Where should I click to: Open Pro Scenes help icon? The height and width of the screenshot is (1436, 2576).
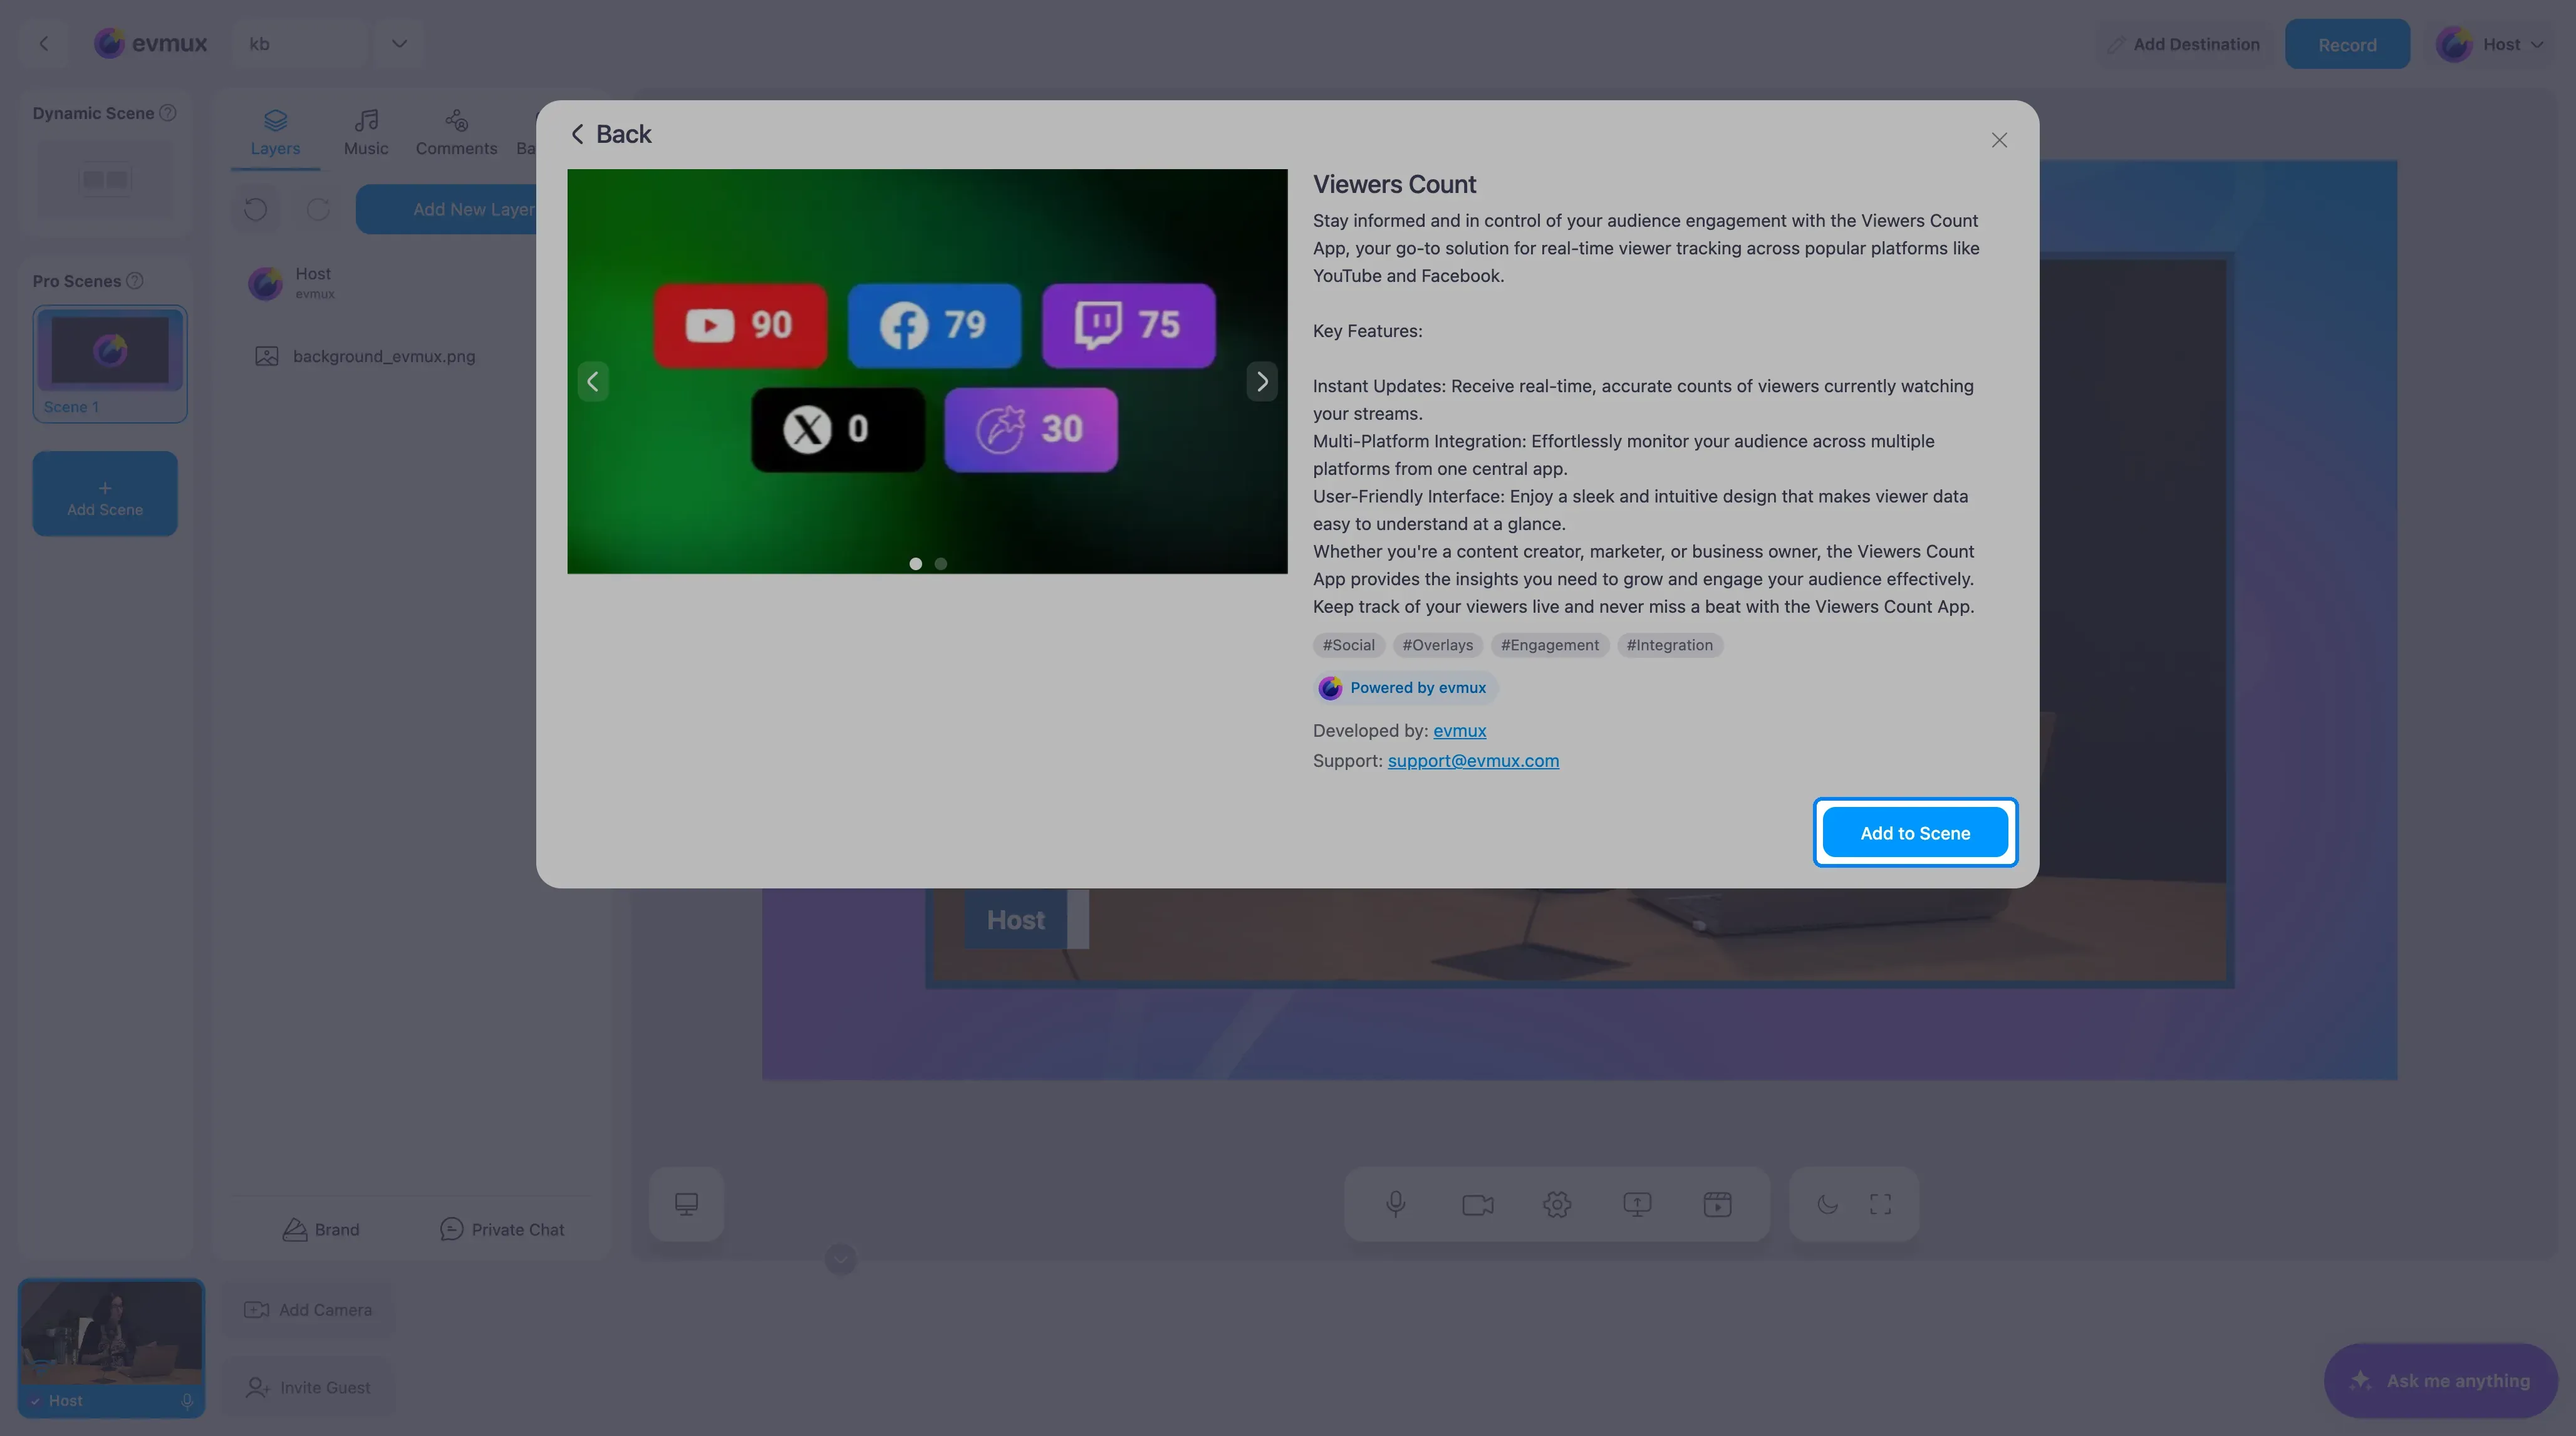(x=135, y=281)
